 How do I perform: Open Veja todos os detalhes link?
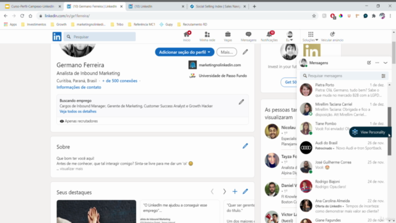click(x=78, y=111)
